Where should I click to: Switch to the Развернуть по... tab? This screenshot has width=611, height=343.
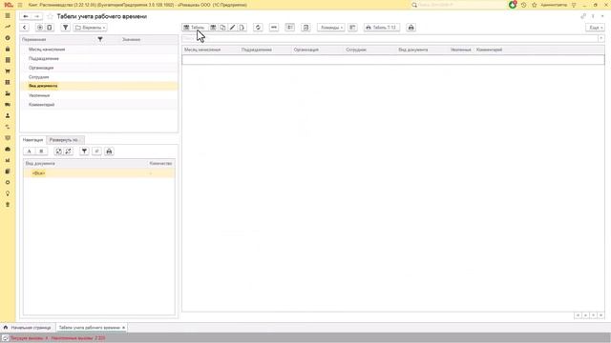(x=65, y=140)
